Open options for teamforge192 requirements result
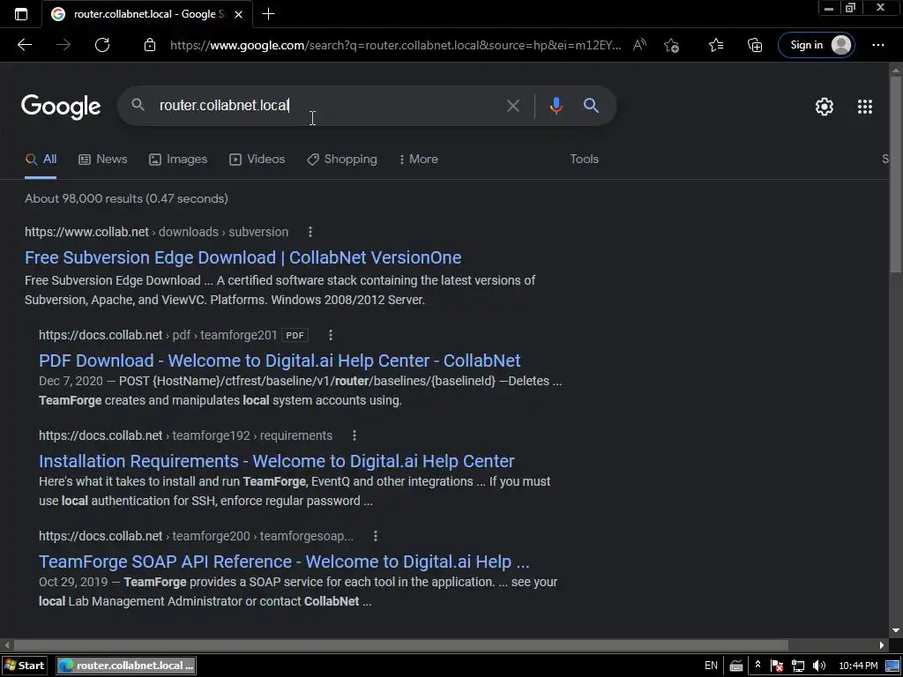The width and height of the screenshot is (903, 677). tap(354, 435)
